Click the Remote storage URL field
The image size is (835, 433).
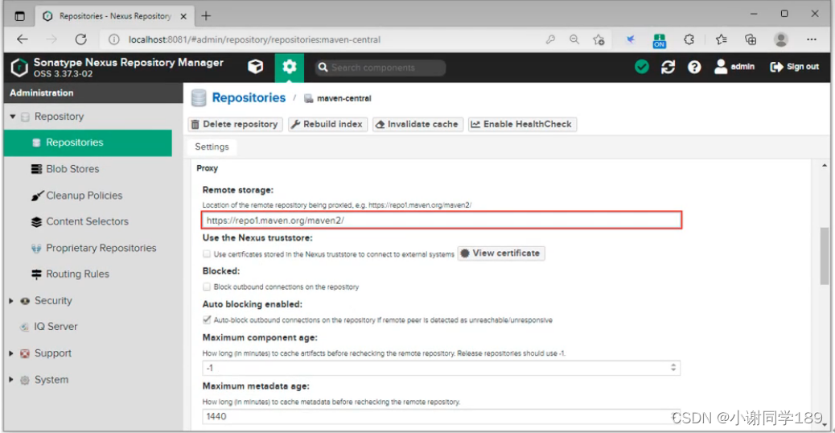(x=442, y=220)
